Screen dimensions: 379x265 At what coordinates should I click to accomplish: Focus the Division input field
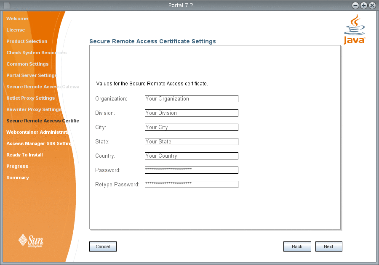pos(192,113)
